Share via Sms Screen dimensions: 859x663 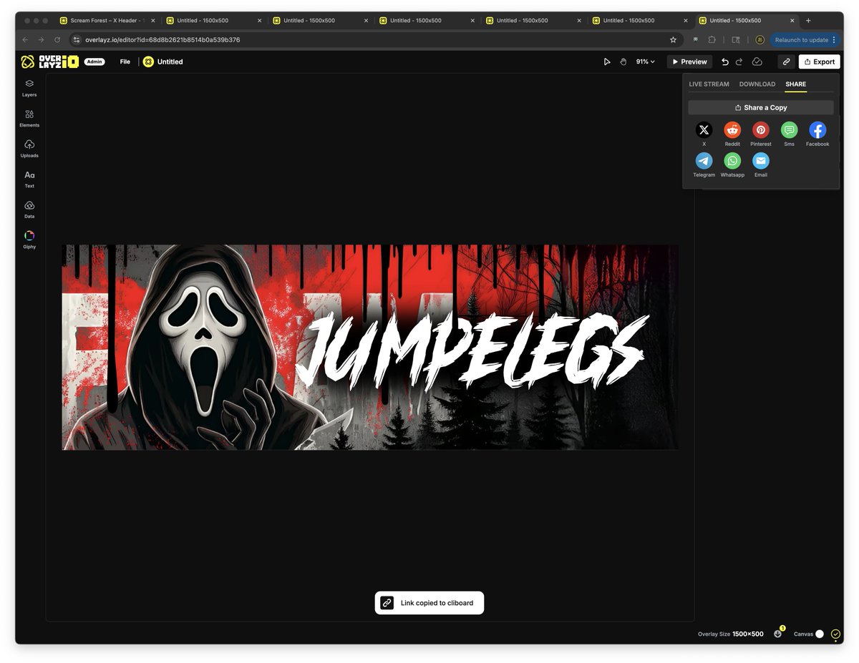[789, 129]
